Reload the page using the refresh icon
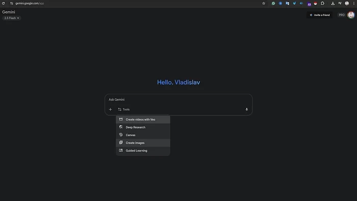 [4, 4]
